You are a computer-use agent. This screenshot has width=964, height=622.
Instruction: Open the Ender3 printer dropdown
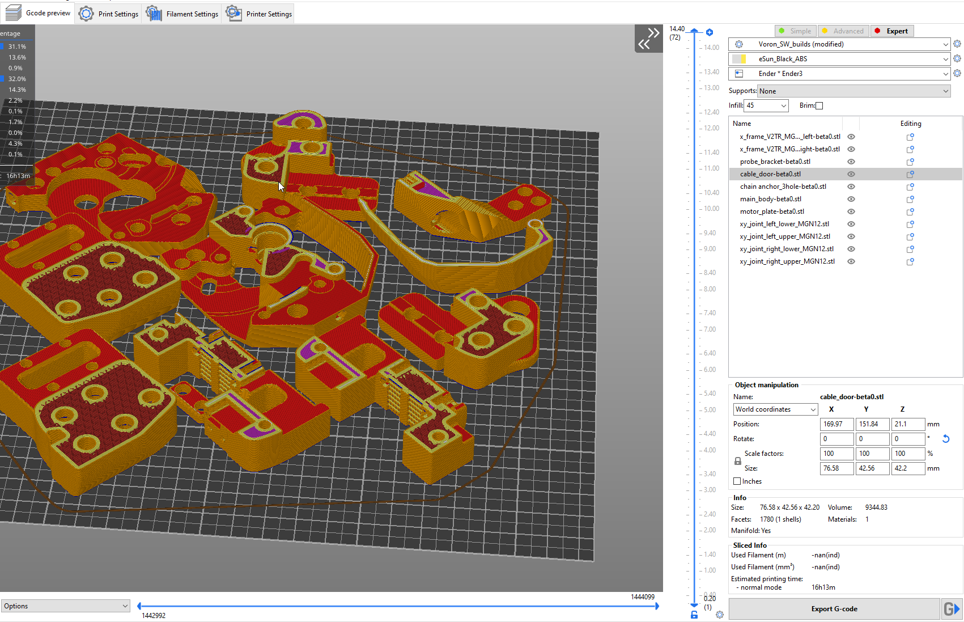pyautogui.click(x=839, y=74)
